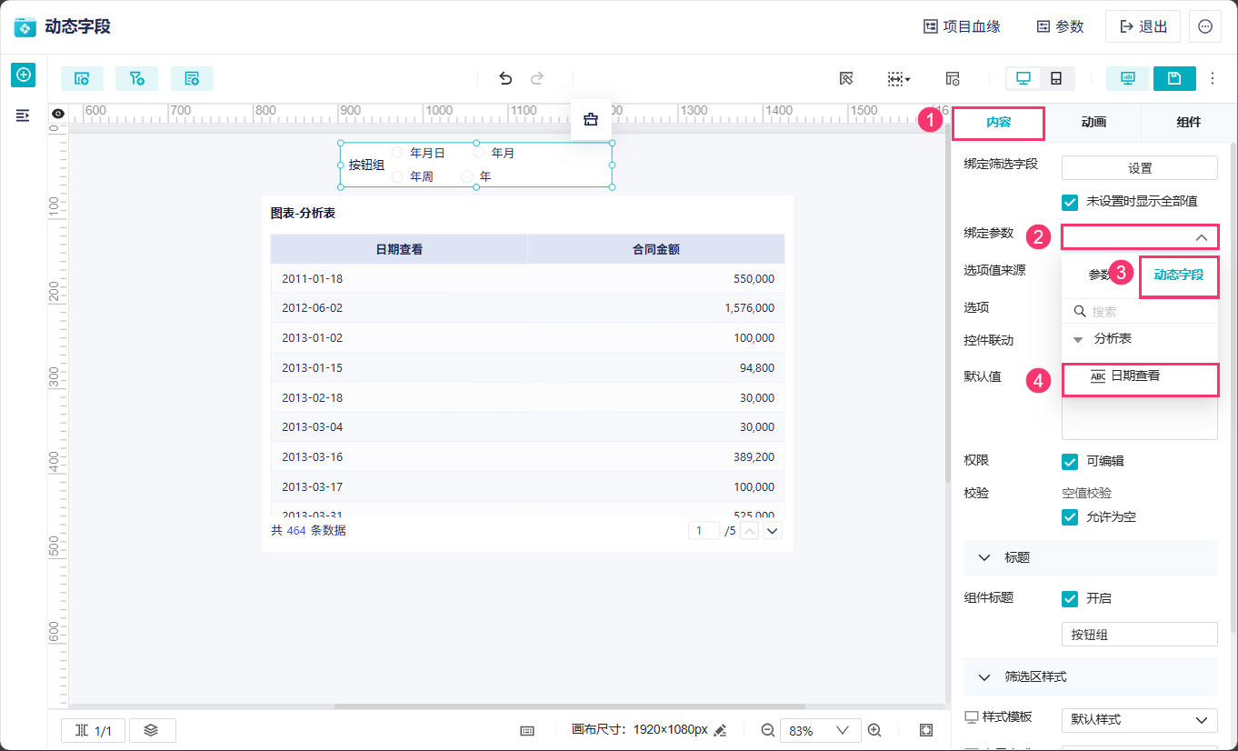Click the selection pointer tool icon

pos(846,79)
